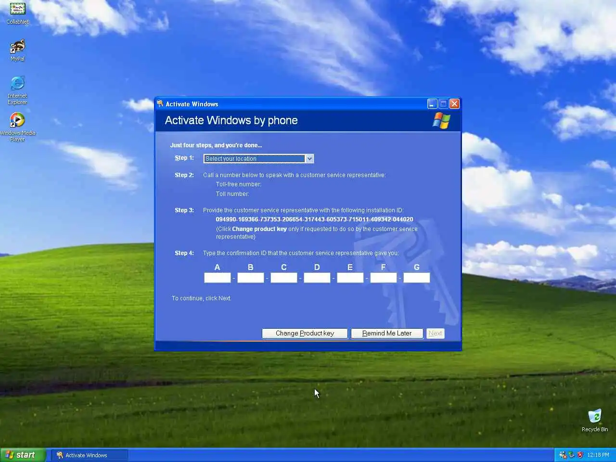The height and width of the screenshot is (462, 616).
Task: Click the keys icon in the Activate Windows title bar
Action: click(x=160, y=103)
